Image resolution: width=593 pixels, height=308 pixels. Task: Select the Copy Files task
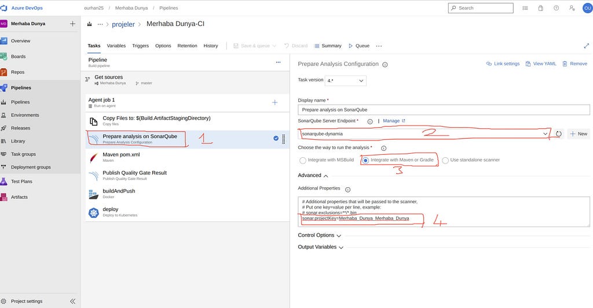tap(187, 121)
